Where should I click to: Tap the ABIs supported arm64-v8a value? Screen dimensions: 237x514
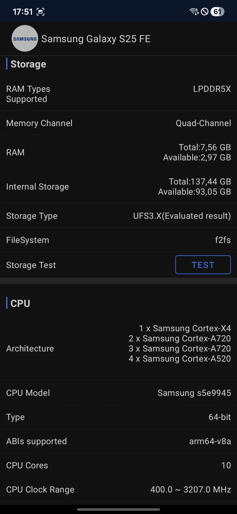[x=210, y=441]
